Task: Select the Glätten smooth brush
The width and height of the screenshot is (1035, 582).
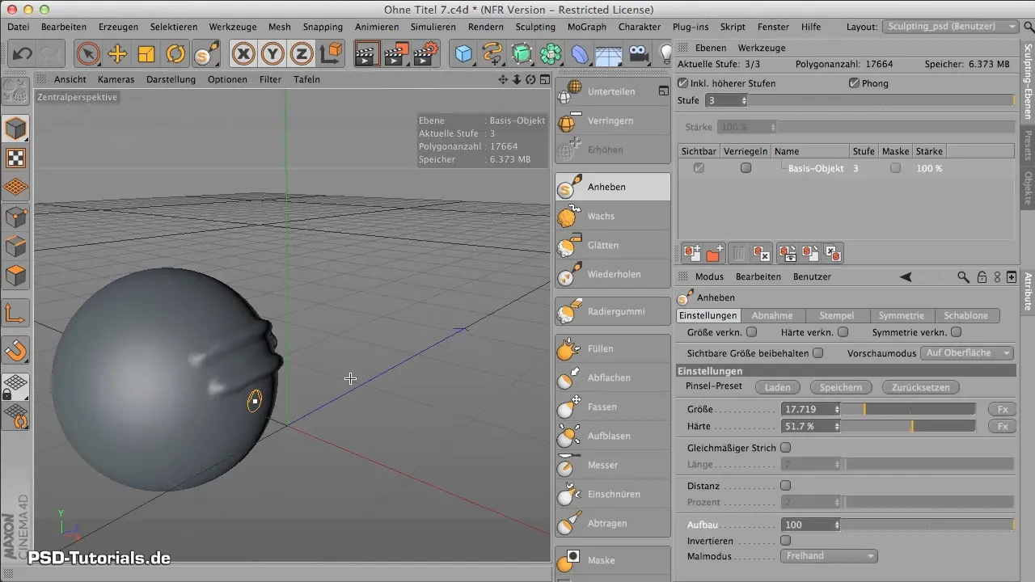Action: tap(612, 245)
